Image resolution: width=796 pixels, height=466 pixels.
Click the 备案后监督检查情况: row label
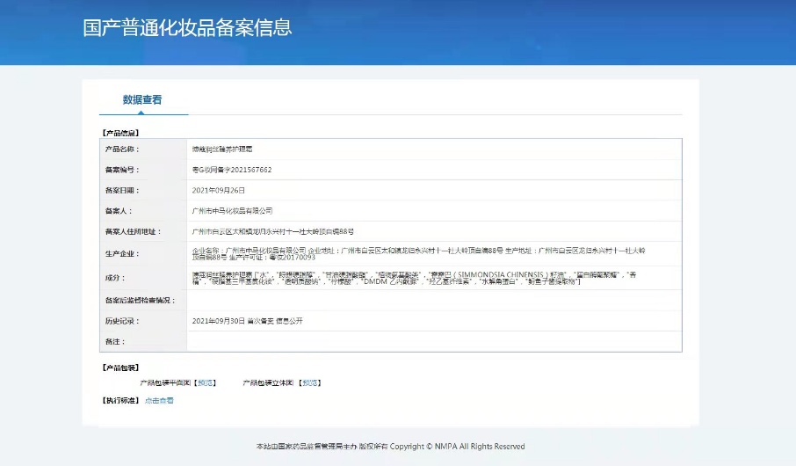[140, 301]
